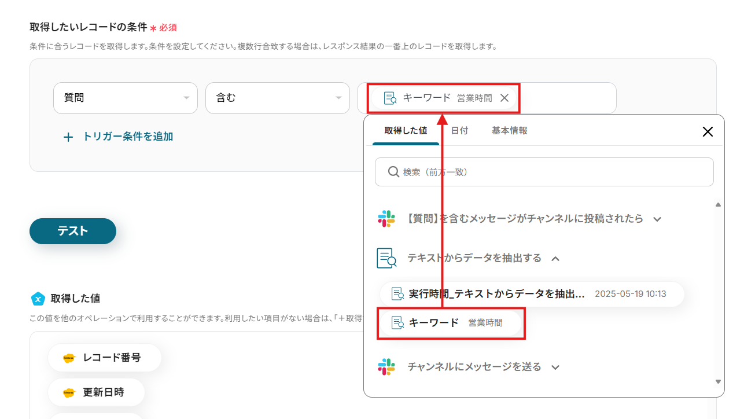Remove the キーワード chip with its X
This screenshot has height=419, width=755.
(x=504, y=98)
